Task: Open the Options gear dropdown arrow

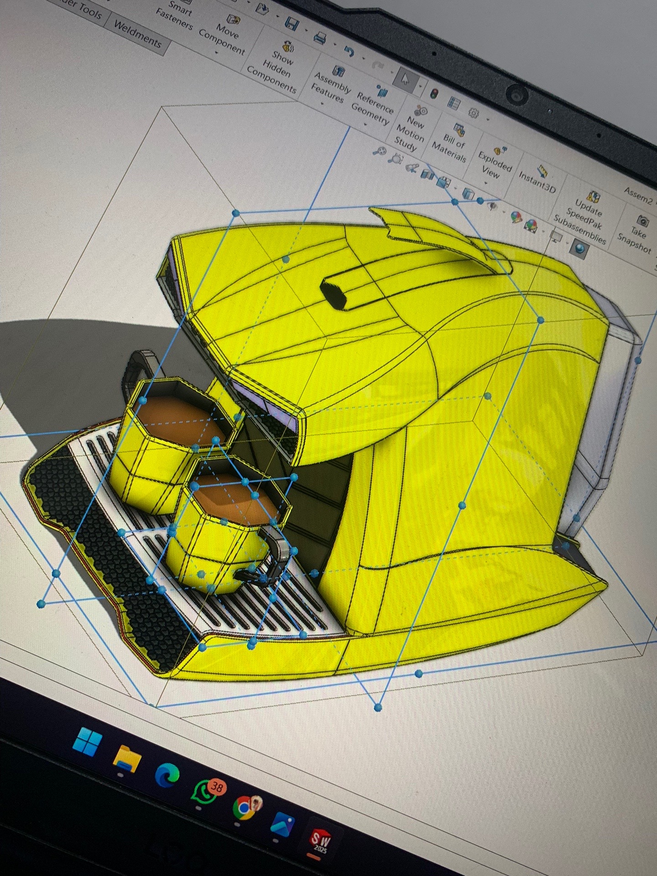Action: pyautogui.click(x=487, y=120)
